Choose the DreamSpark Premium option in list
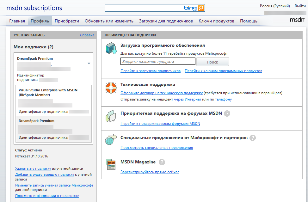 click(x=36, y=121)
